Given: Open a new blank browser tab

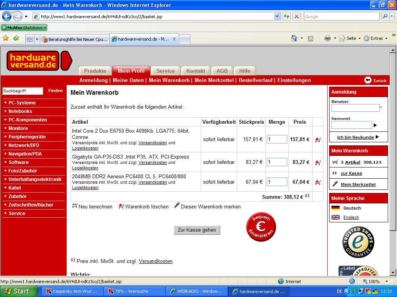Looking at the screenshot, I should point(185,39).
